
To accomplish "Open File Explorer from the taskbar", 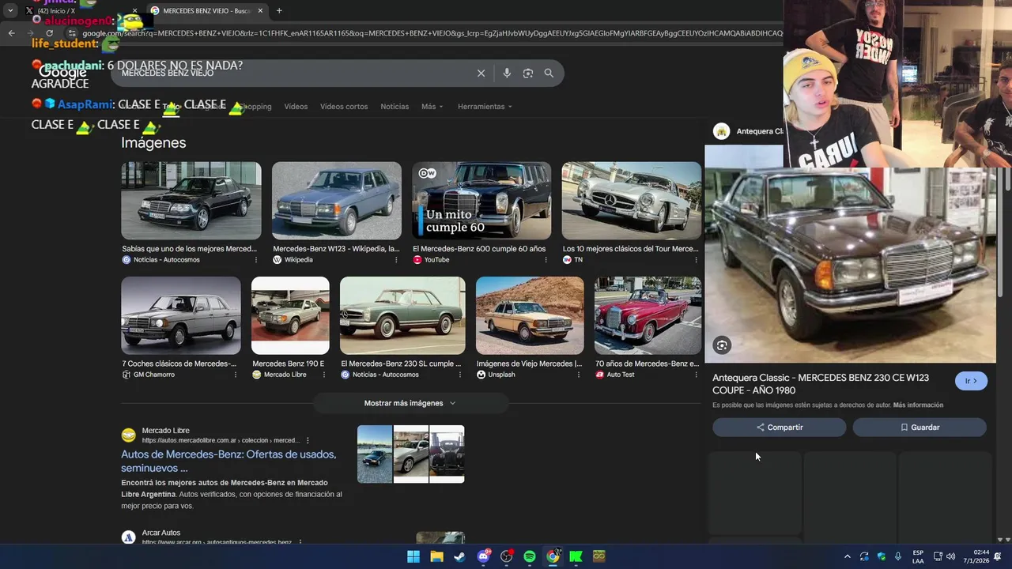I will (436, 556).
